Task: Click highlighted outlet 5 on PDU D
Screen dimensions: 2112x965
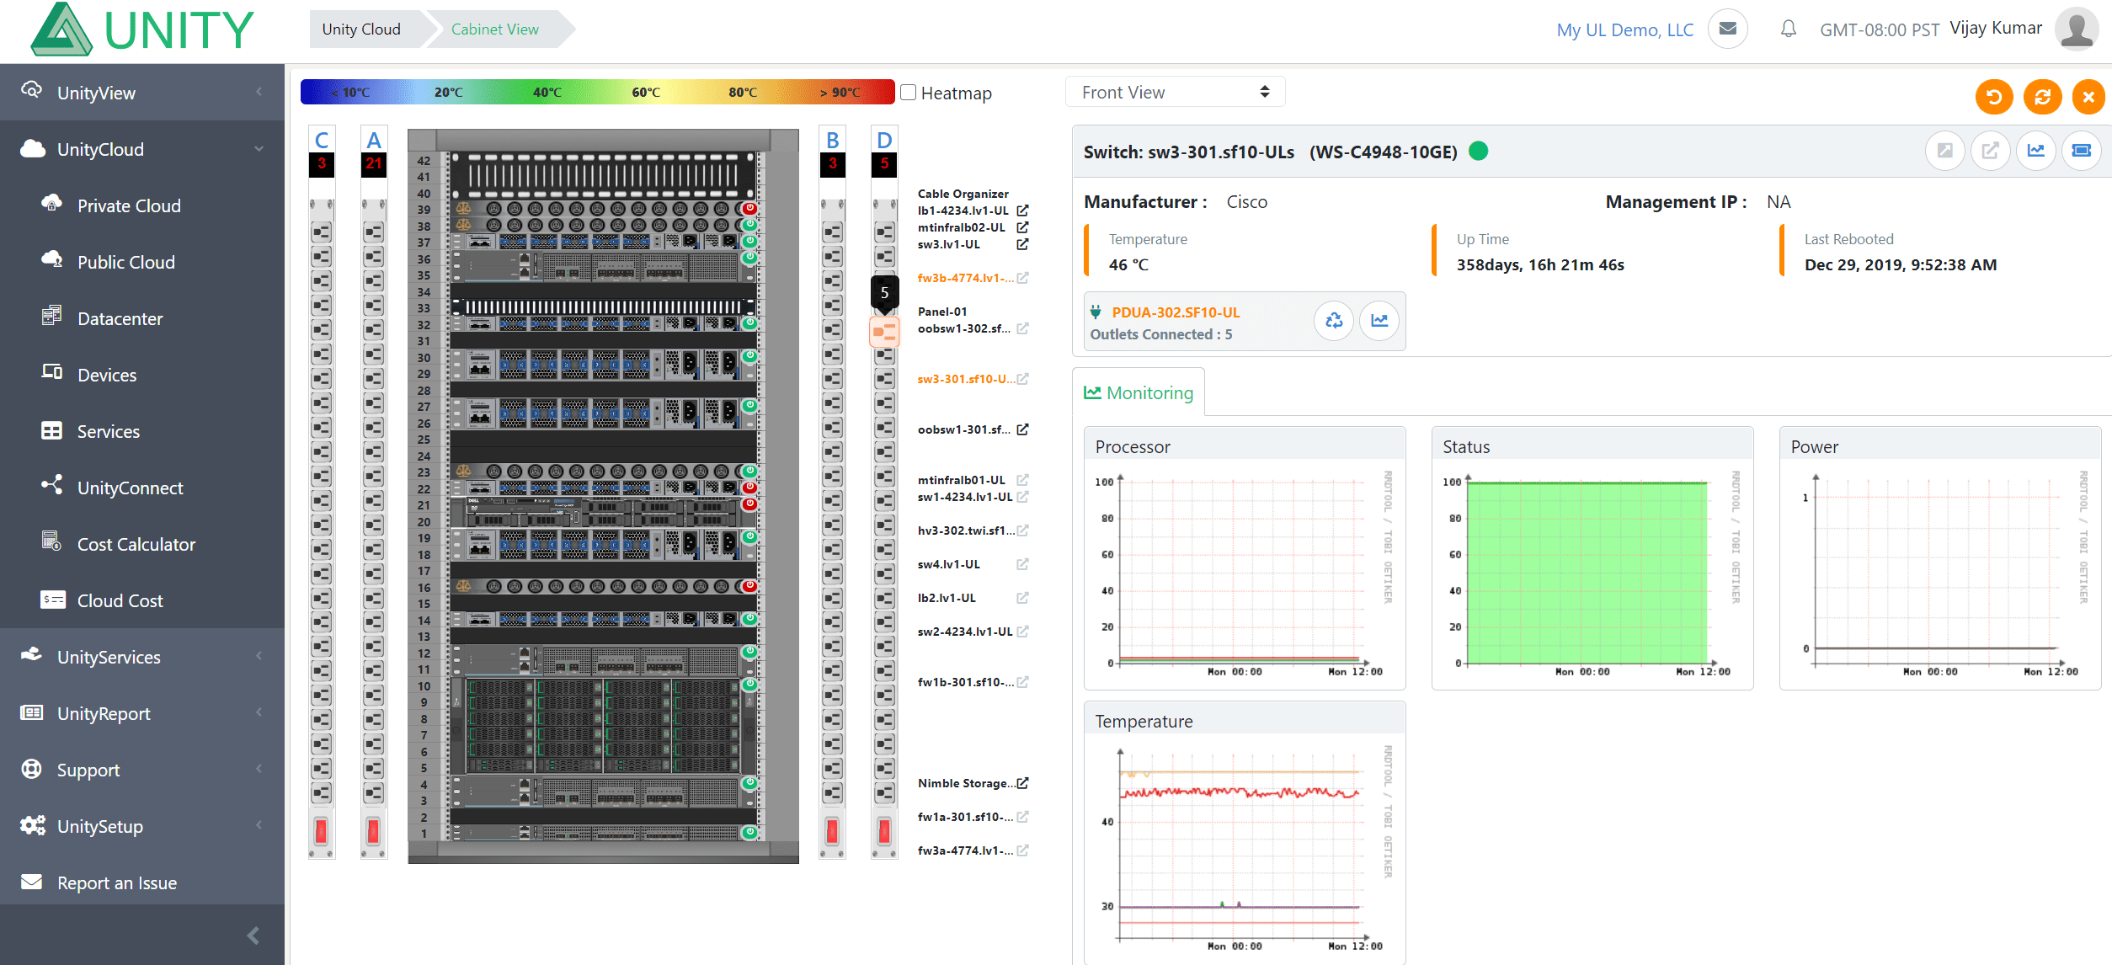Action: [x=884, y=332]
